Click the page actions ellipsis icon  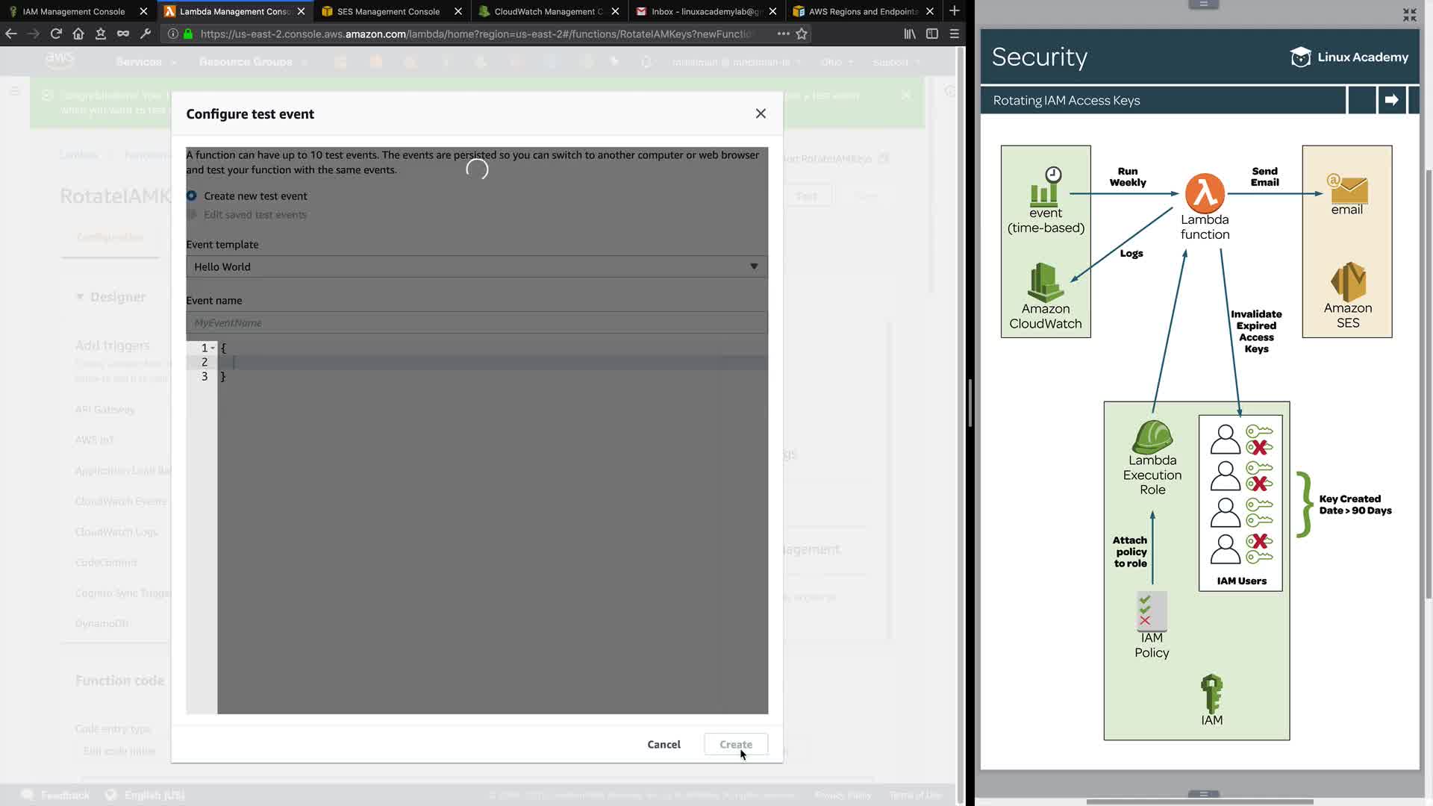point(783,34)
